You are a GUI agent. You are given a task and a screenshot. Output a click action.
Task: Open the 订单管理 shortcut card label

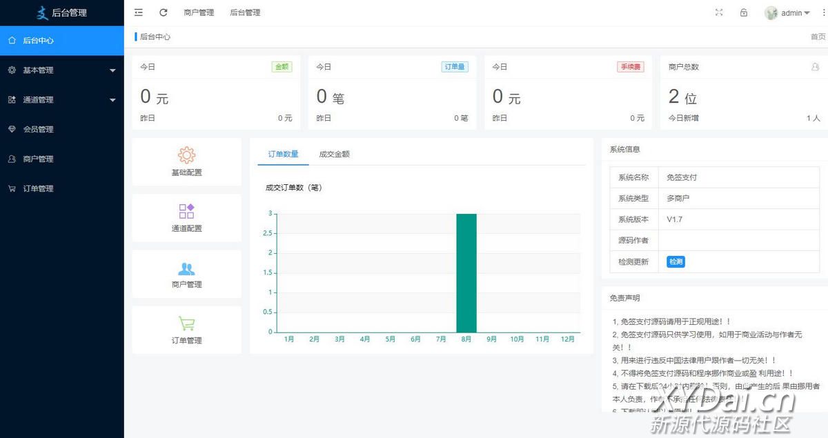click(187, 340)
